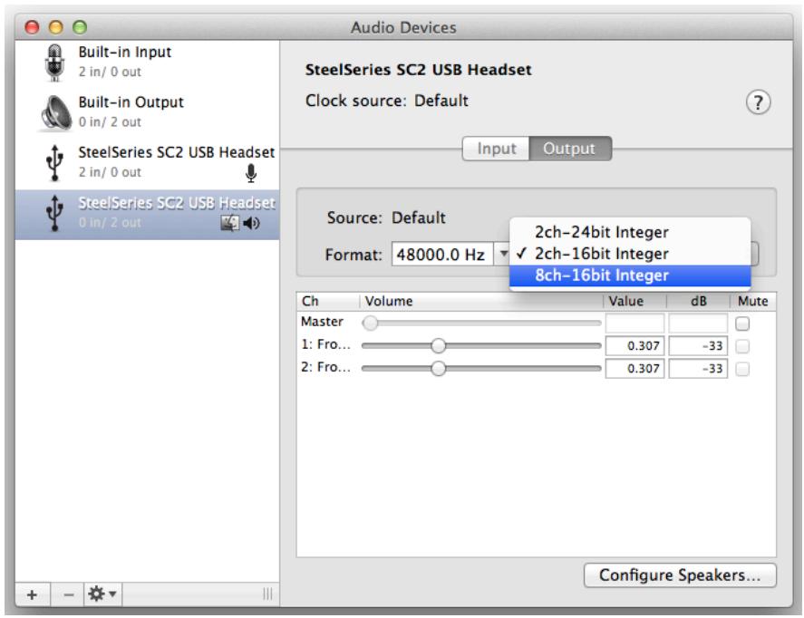This screenshot has width=804, height=618.
Task: Click the default input microphone indicator icon
Action: tap(251, 173)
